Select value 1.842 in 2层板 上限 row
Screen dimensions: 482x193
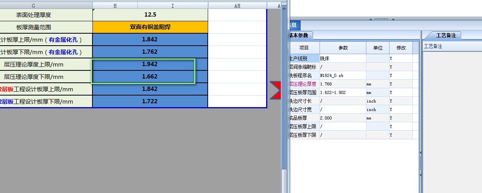(150, 89)
